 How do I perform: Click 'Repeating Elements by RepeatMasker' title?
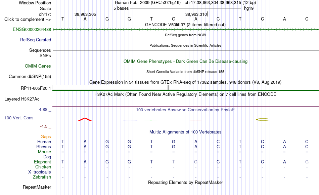point(186,182)
